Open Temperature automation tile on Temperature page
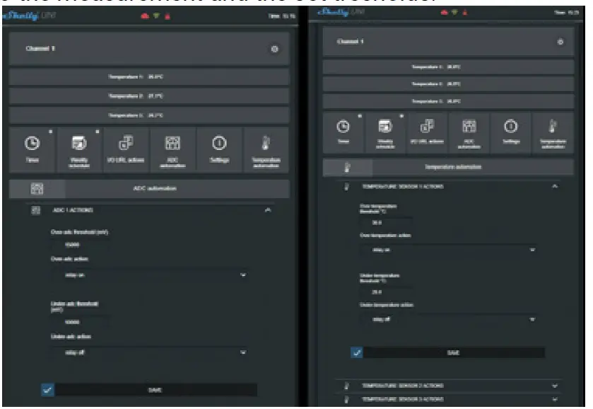The width and height of the screenshot is (593, 409). click(553, 133)
